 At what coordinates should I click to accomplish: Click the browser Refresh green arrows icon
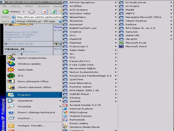coord(54,12)
